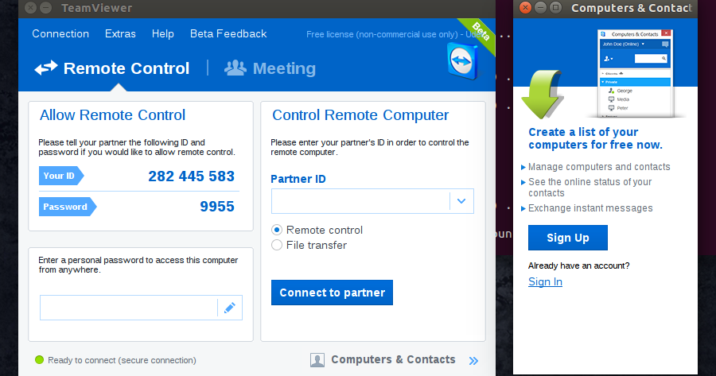Maximize the Computers & Contacts window

click(x=555, y=8)
